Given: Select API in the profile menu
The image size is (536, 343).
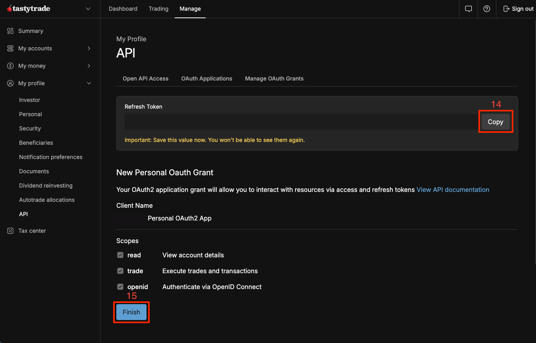Looking at the screenshot, I should [x=23, y=214].
